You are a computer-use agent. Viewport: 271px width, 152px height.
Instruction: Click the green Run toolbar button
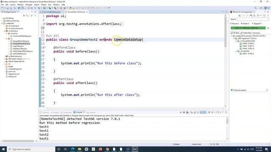click(x=44, y=8)
